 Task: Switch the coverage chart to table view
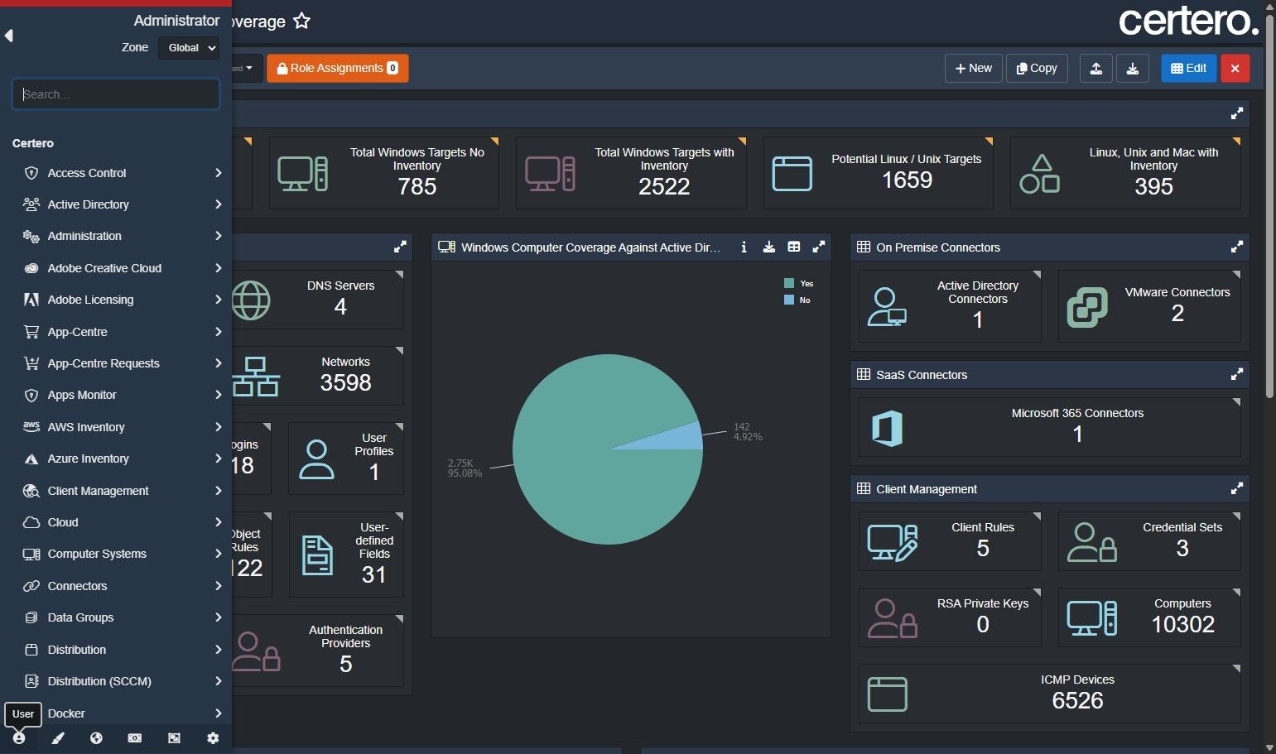coord(793,247)
